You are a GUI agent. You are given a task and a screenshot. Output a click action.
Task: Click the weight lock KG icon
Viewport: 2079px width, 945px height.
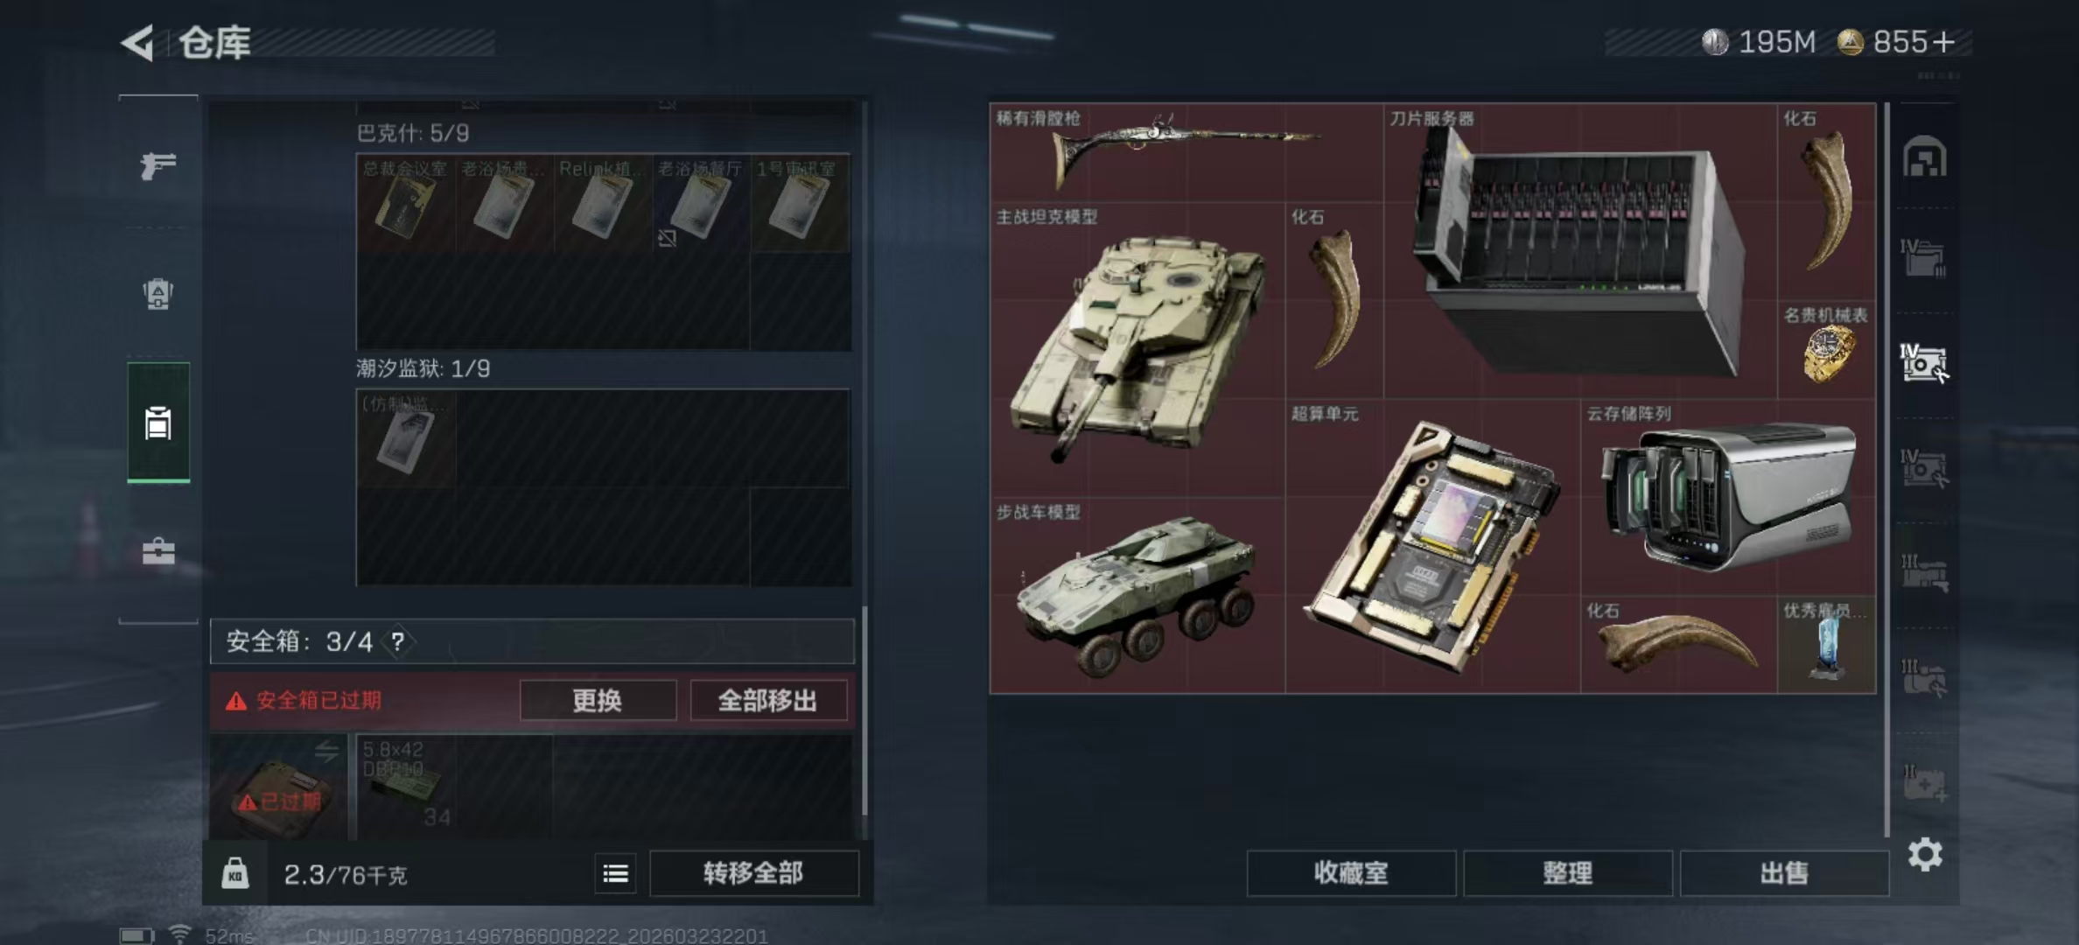pos(234,873)
